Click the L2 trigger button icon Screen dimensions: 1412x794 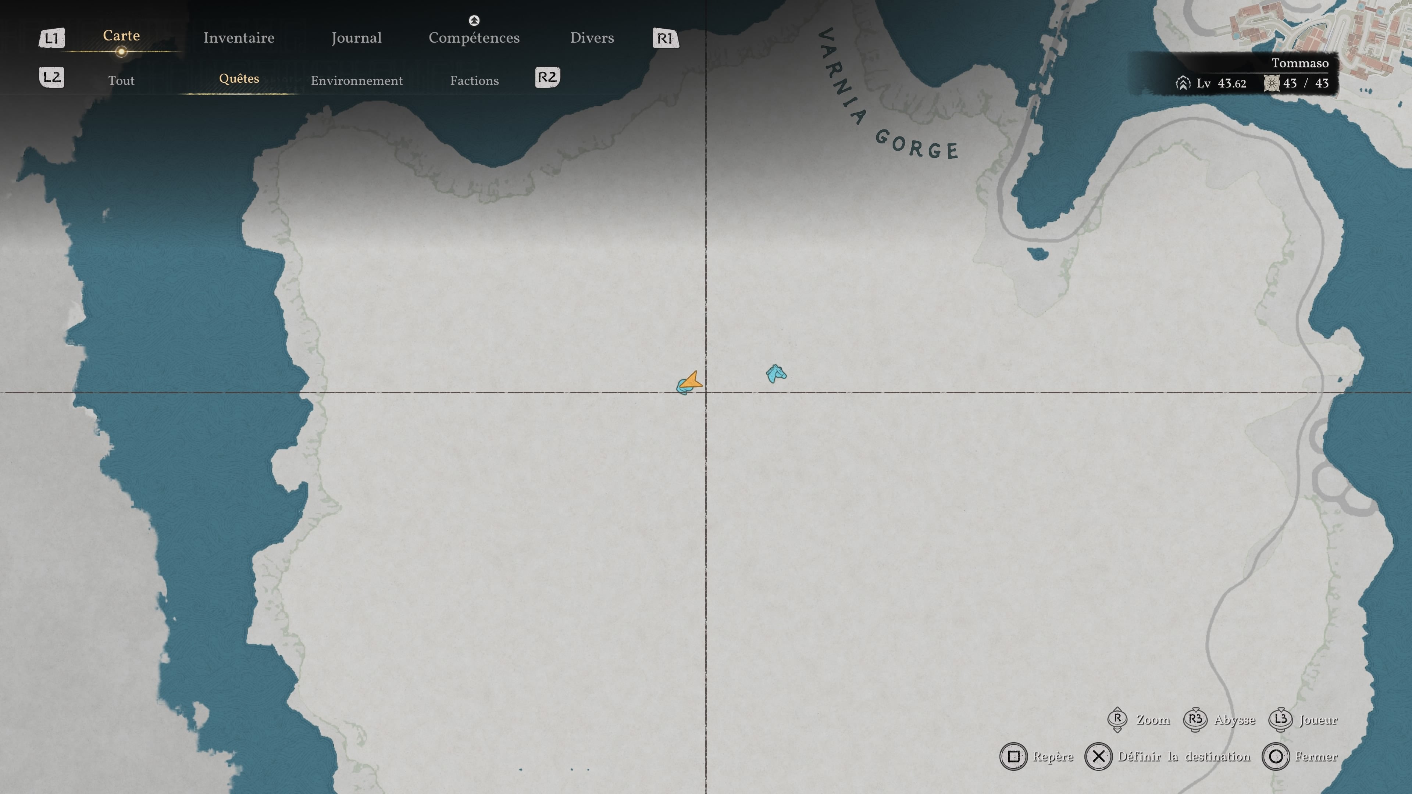[x=51, y=77]
